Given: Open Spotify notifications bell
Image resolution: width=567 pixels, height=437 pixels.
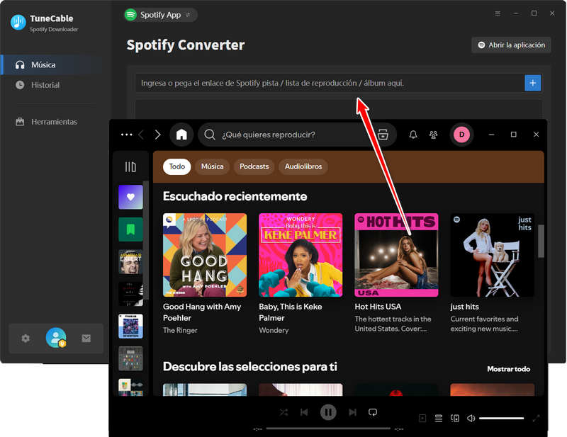Looking at the screenshot, I should point(413,135).
